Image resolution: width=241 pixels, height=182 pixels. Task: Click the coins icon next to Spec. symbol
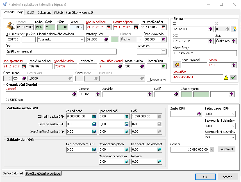177,65
